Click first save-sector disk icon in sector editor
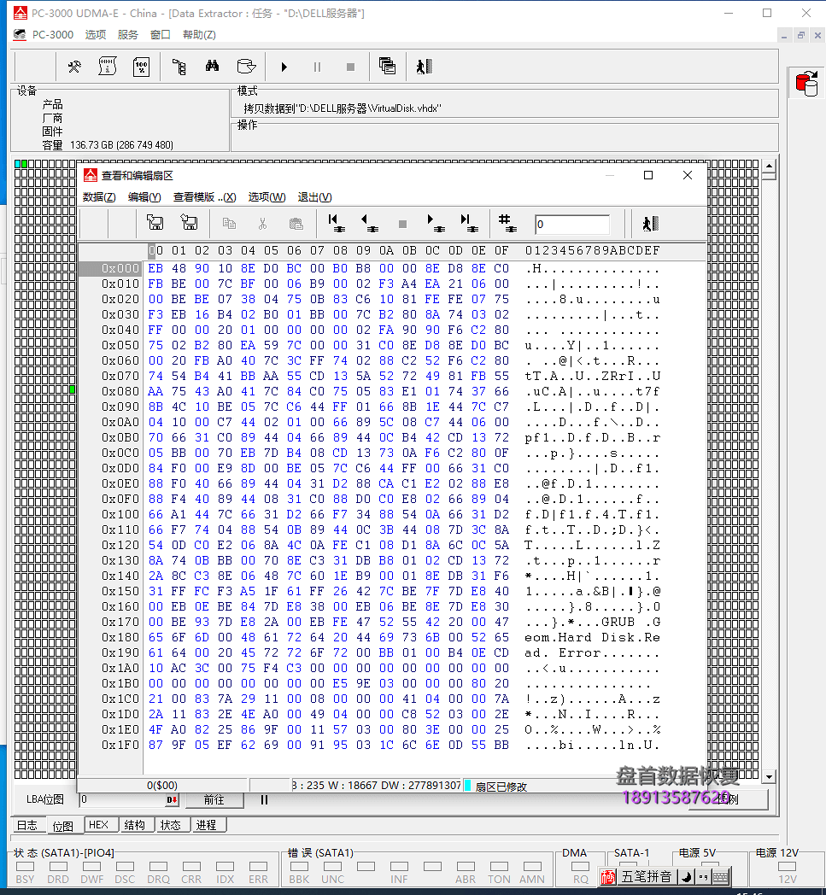Screen dimensions: 826x895 click(155, 223)
